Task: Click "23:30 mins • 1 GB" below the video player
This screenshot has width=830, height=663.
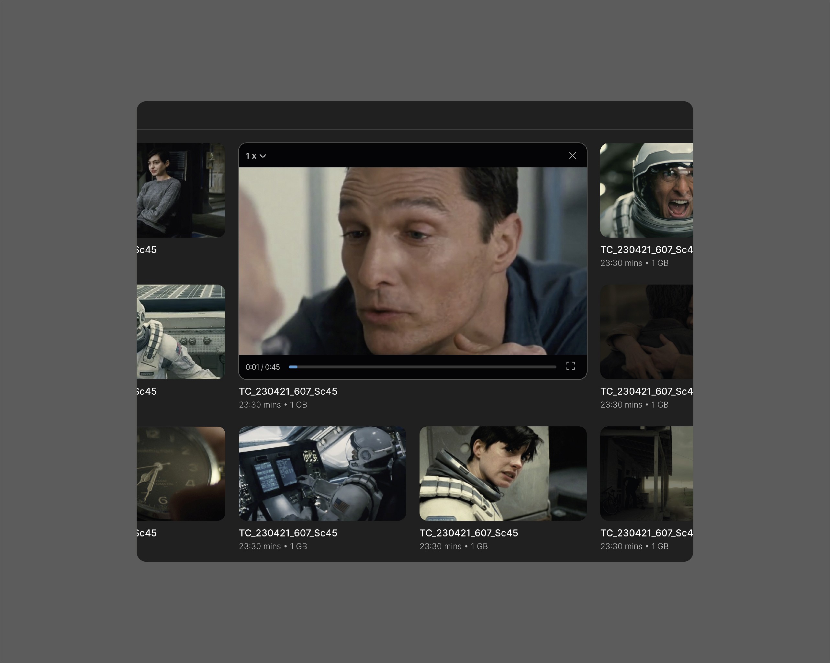Action: point(273,405)
